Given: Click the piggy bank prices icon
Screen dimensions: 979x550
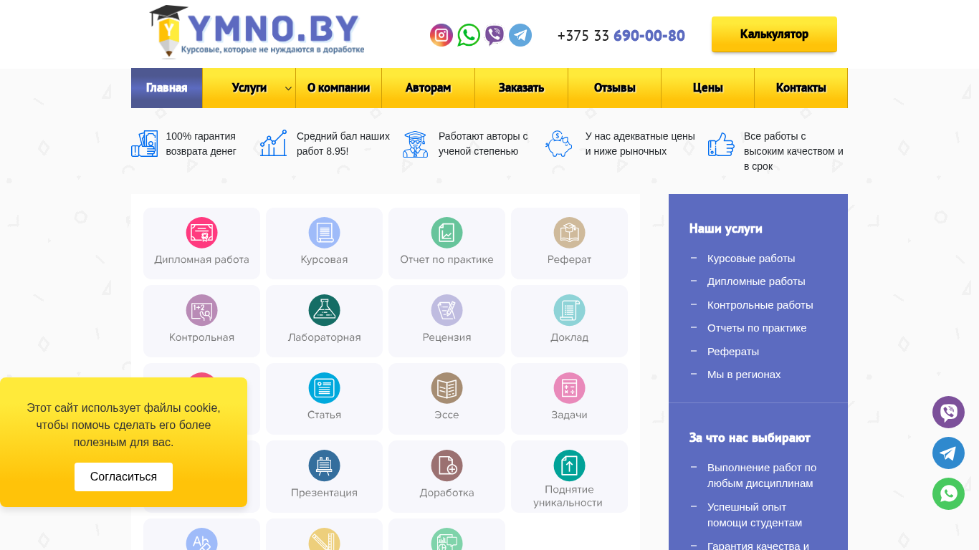Looking at the screenshot, I should 558,143.
